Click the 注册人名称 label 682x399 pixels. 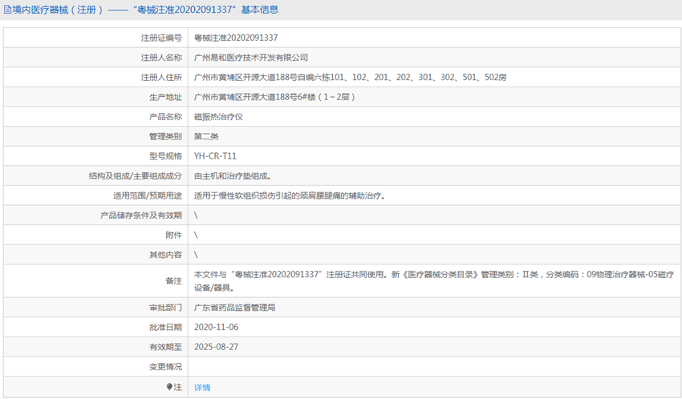(x=161, y=58)
